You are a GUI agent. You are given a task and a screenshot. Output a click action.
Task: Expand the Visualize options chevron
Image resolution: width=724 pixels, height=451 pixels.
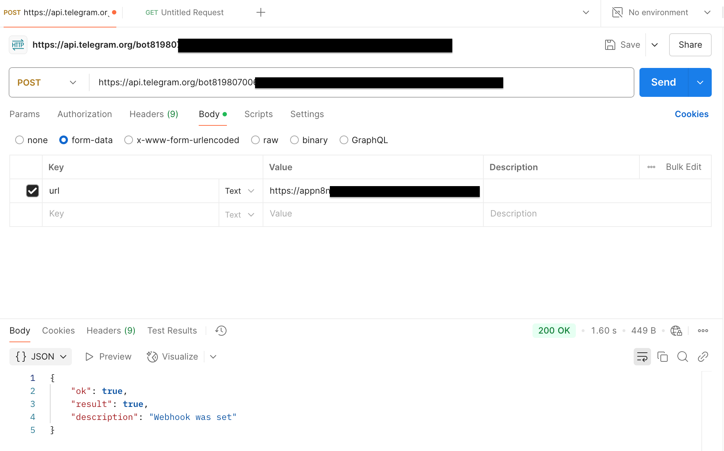[213, 357]
